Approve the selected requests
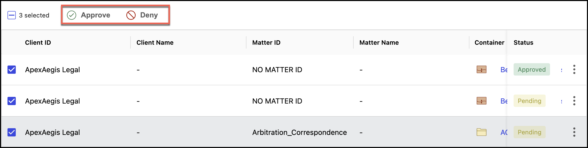Viewport: 588px width, 148px height. [x=95, y=15]
